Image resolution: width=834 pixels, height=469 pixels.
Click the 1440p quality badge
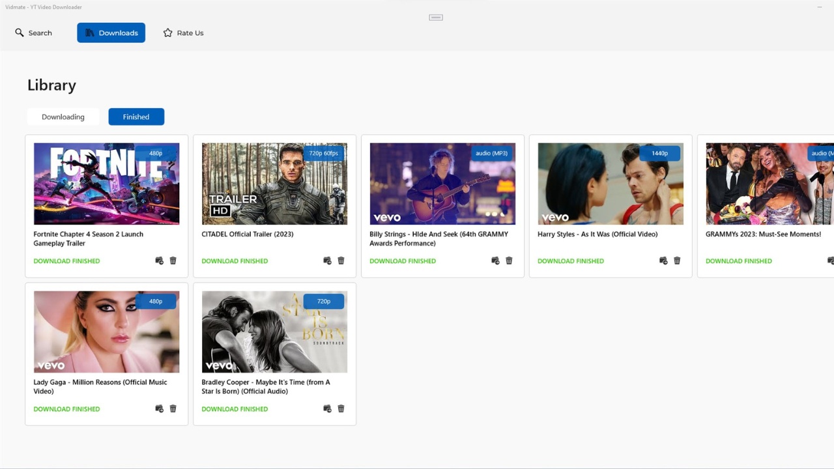tap(660, 153)
